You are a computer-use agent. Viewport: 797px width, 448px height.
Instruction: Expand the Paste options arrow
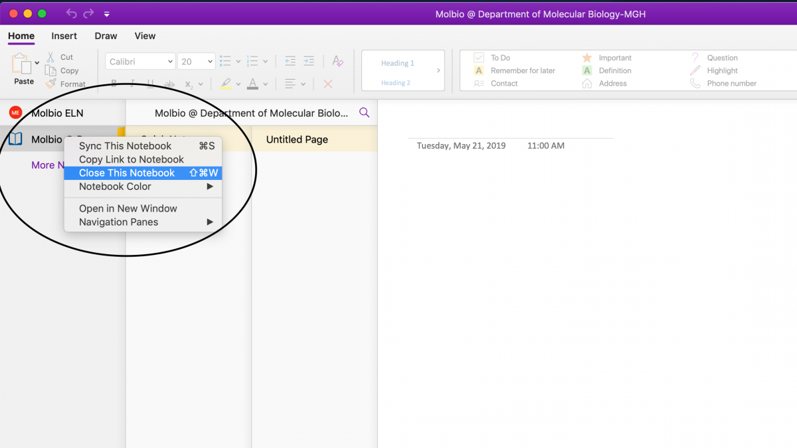pyautogui.click(x=37, y=63)
